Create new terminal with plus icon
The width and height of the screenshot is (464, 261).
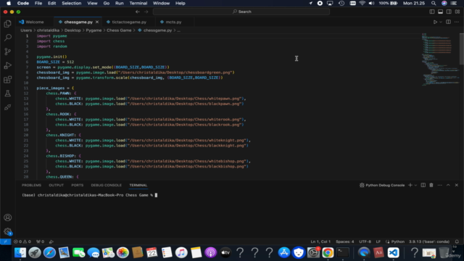pos(410,186)
